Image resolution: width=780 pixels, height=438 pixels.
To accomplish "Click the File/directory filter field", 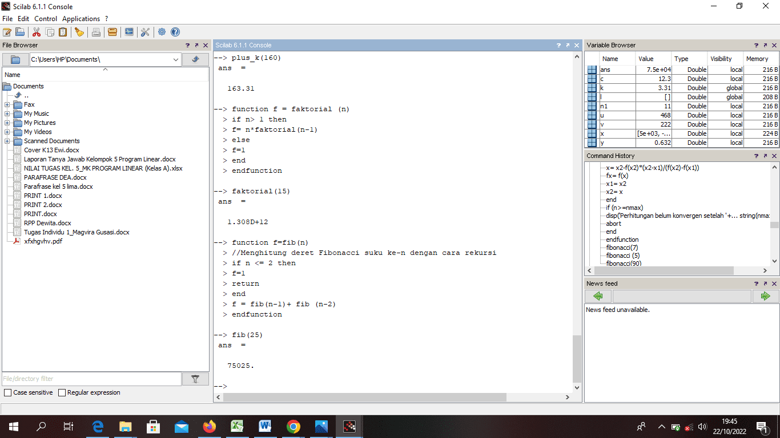I will (x=92, y=379).
